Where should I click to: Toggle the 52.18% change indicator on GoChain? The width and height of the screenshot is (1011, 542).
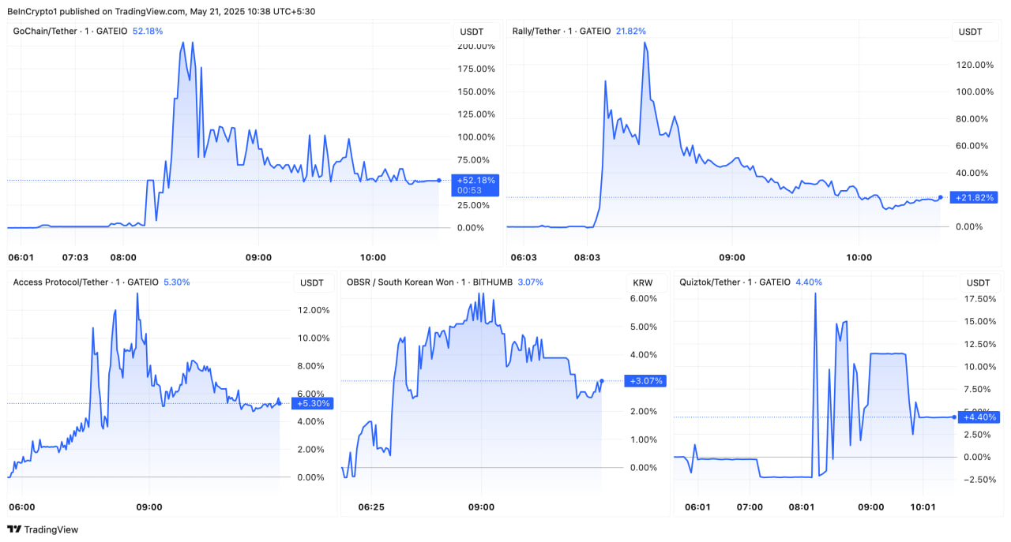(x=147, y=31)
